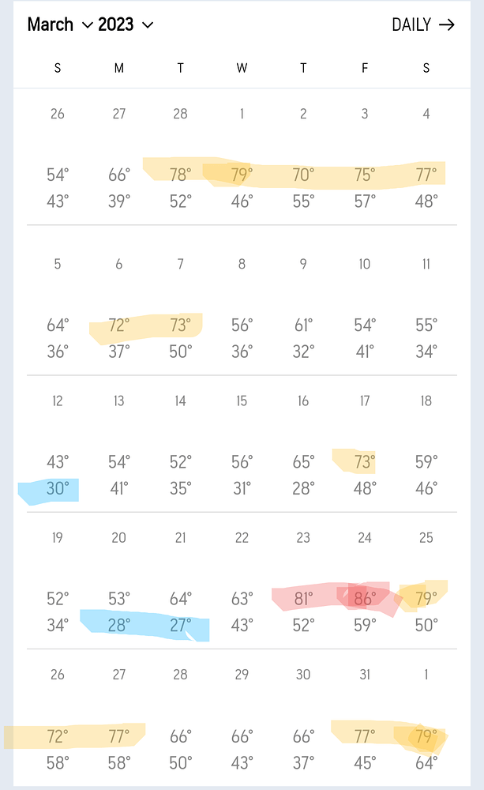The width and height of the screenshot is (484, 790).
Task: Open the March month dropdown
Action: pos(61,24)
